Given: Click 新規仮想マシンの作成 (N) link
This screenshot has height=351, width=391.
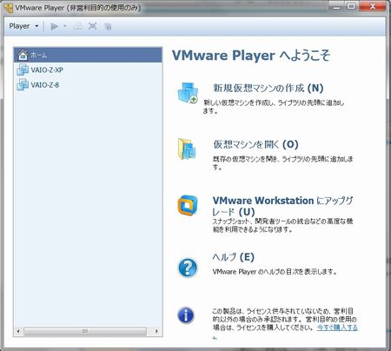Looking at the screenshot, I should [x=268, y=88].
